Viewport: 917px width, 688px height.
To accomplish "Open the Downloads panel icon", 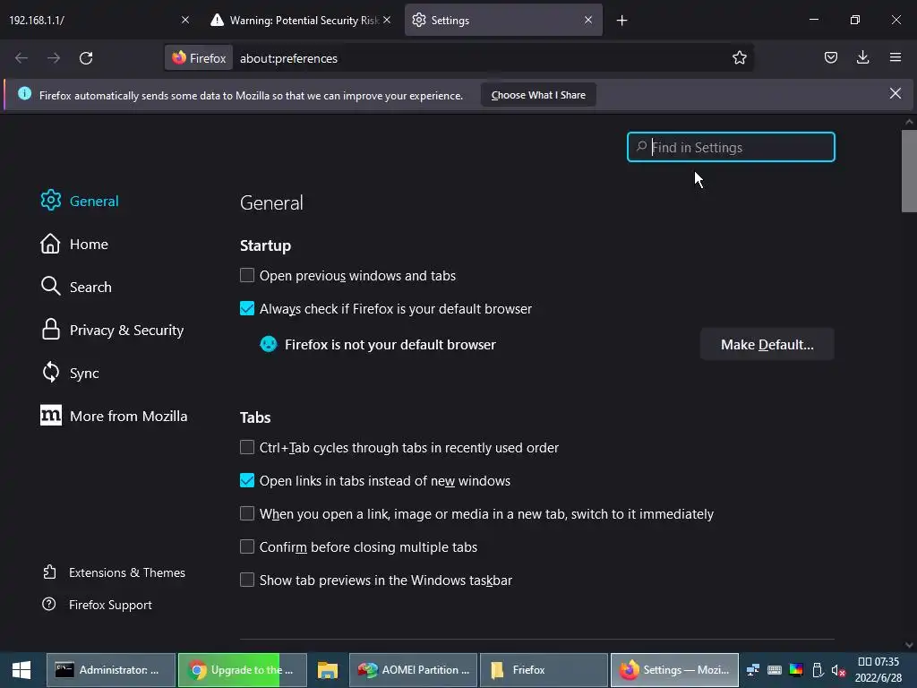I will point(862,57).
